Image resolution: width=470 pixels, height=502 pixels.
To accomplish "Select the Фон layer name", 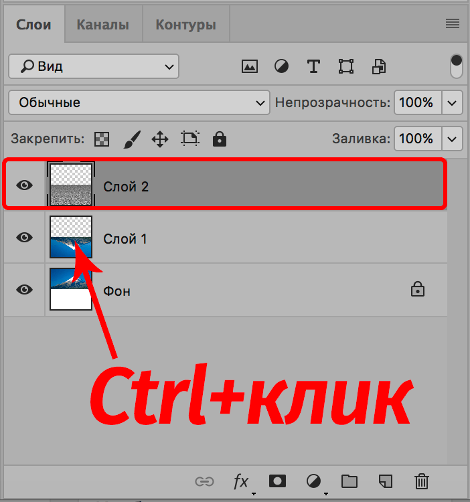I will tap(117, 291).
